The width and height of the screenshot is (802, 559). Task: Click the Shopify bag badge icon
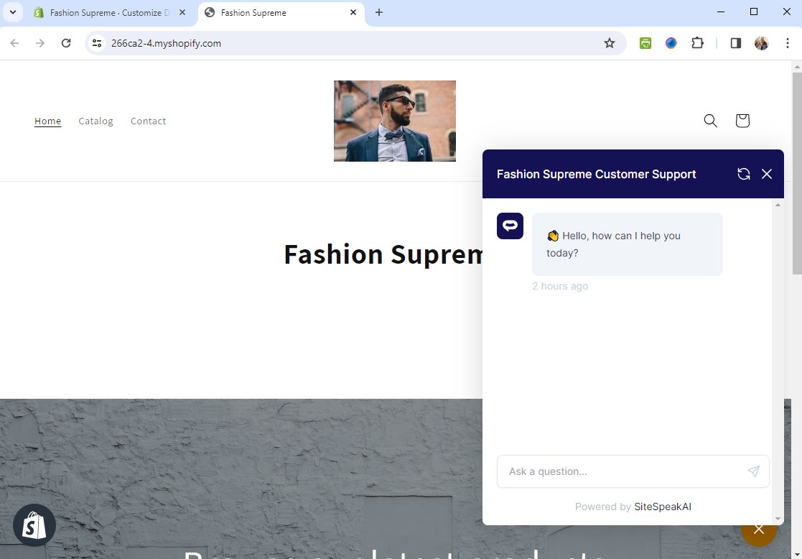(x=34, y=525)
